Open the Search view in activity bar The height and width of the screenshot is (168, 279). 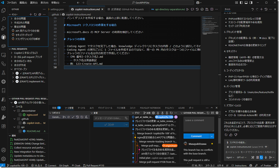[3, 19]
